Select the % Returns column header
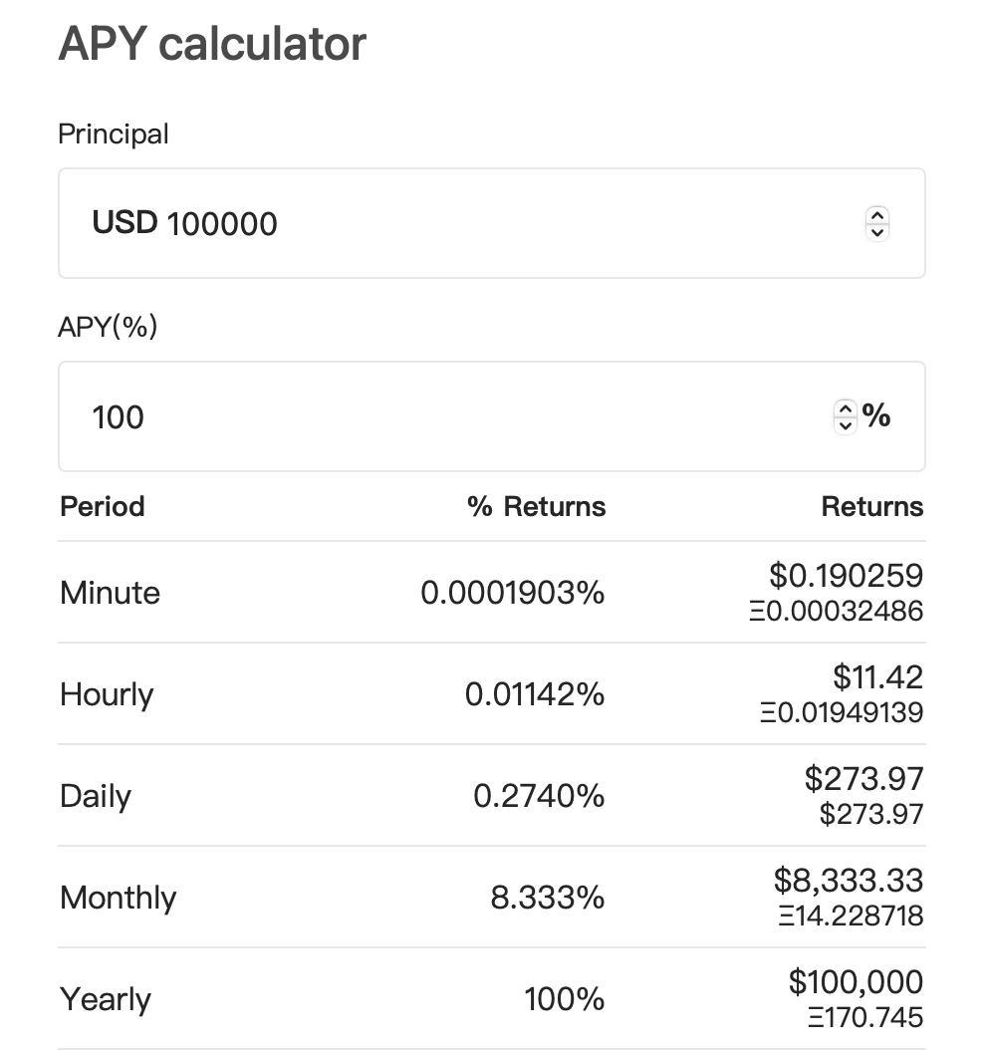 click(536, 506)
